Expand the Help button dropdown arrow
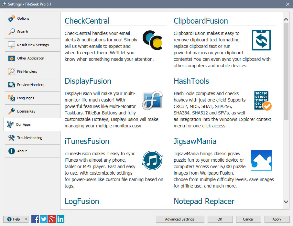293x226 pixels. click(26, 219)
